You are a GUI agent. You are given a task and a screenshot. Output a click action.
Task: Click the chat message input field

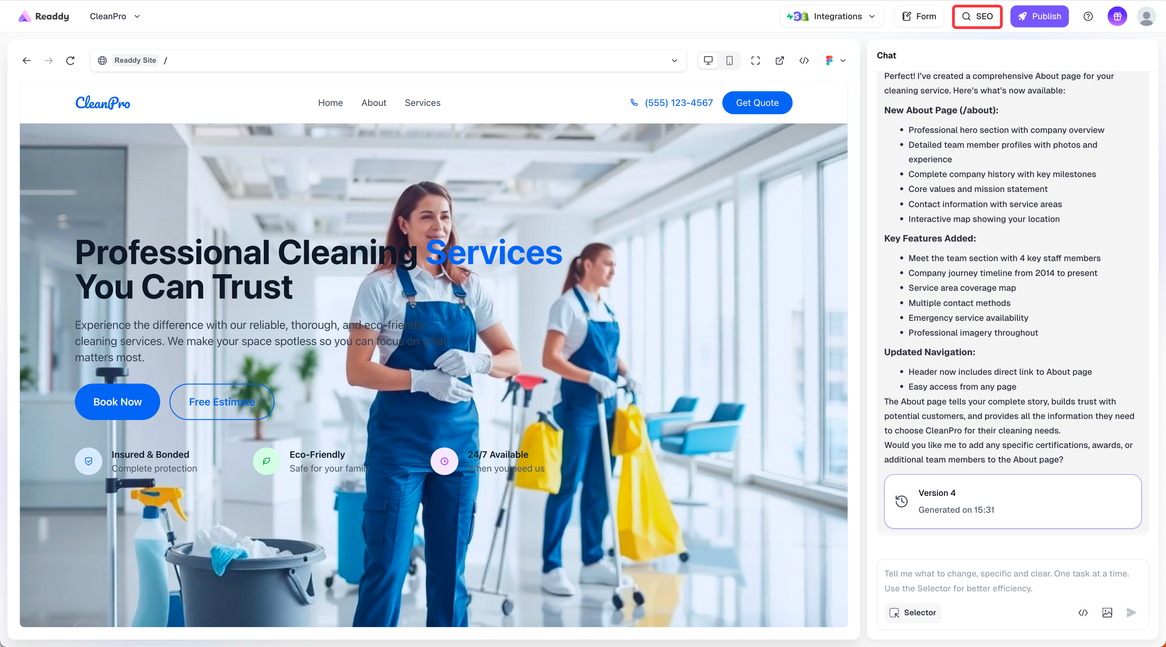[x=1012, y=581]
